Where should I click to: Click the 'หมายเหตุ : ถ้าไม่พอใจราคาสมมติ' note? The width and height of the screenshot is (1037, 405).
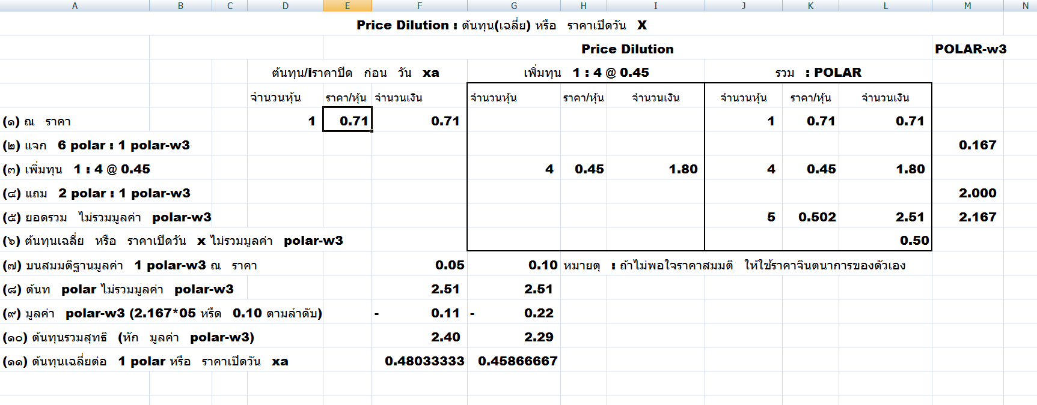point(648,265)
